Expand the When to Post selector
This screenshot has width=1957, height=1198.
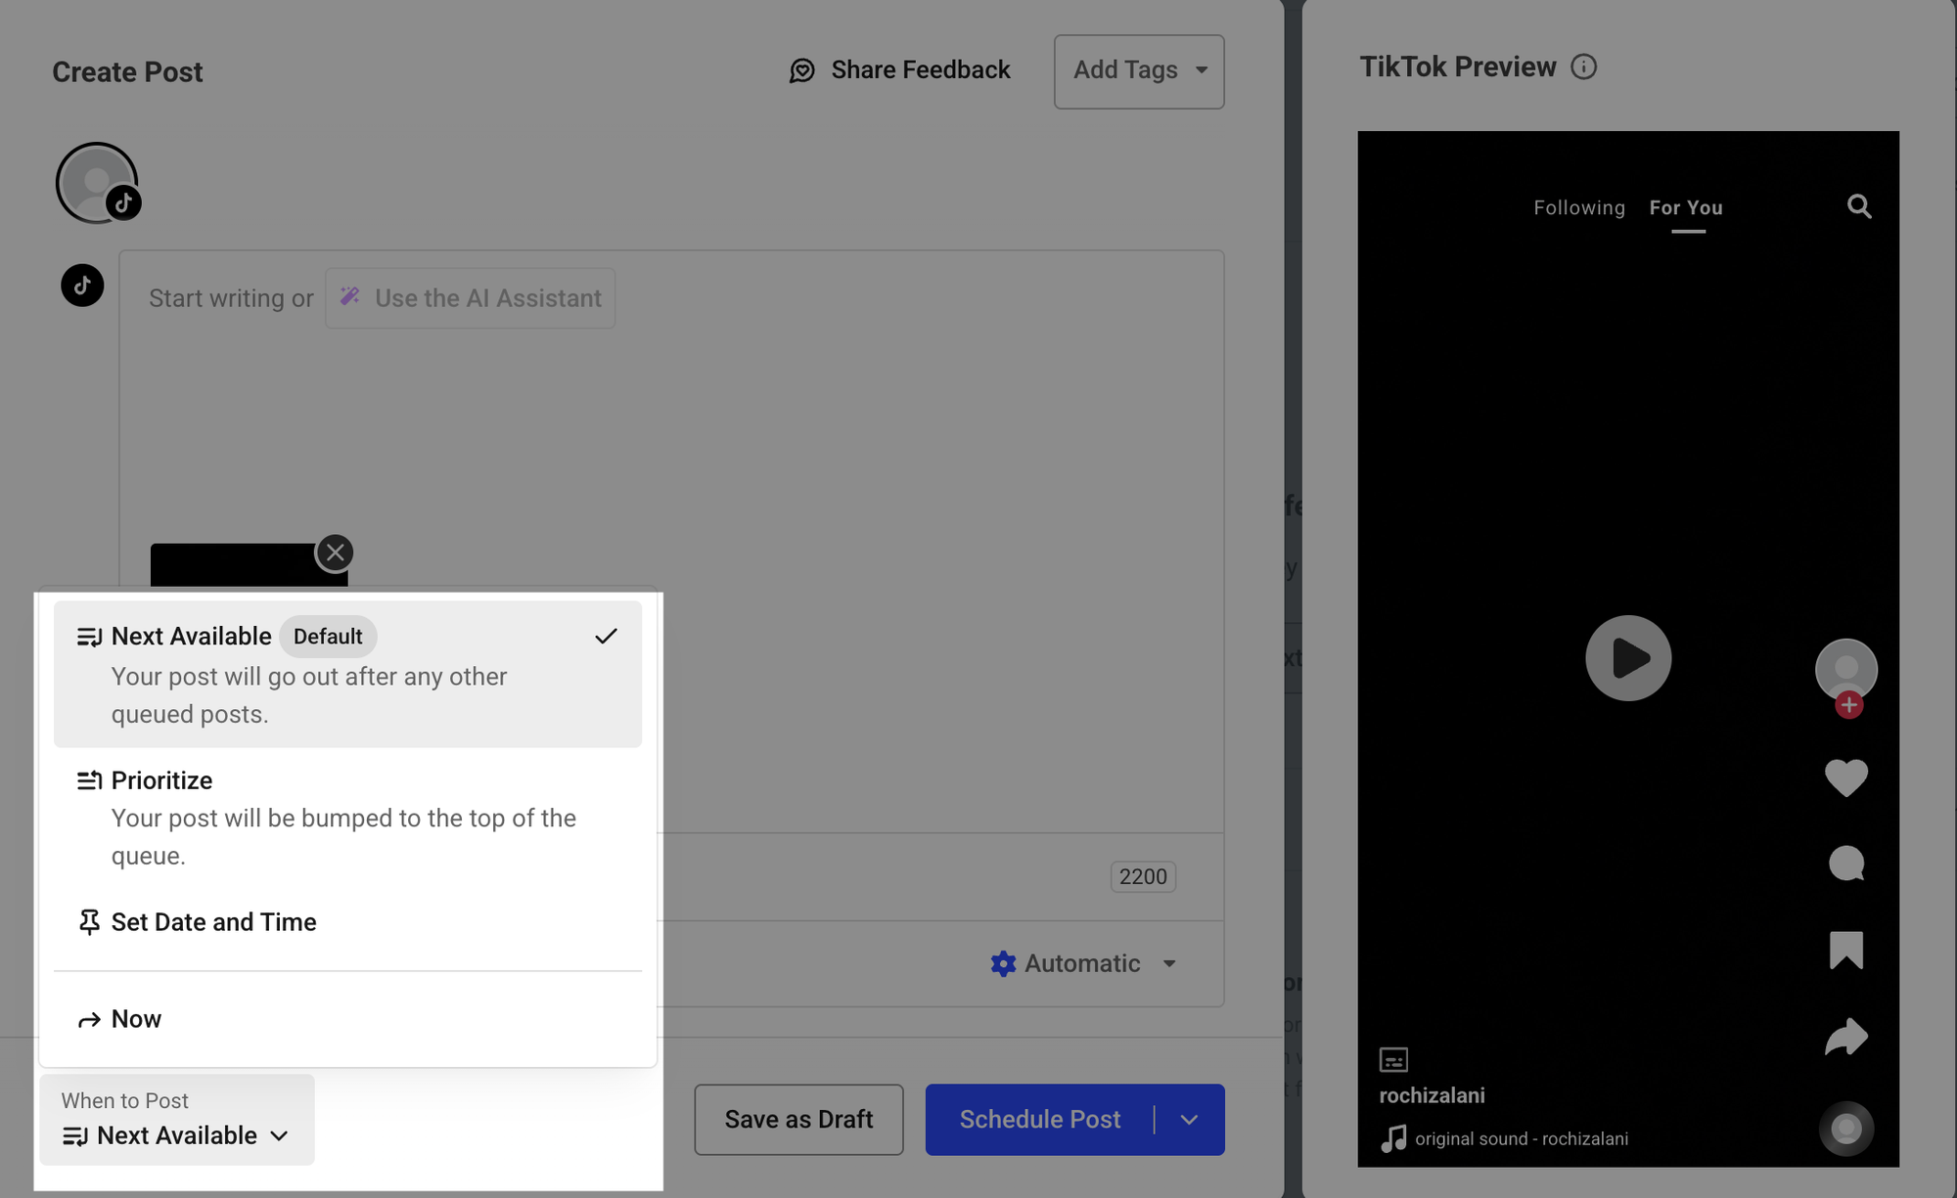[x=176, y=1134]
